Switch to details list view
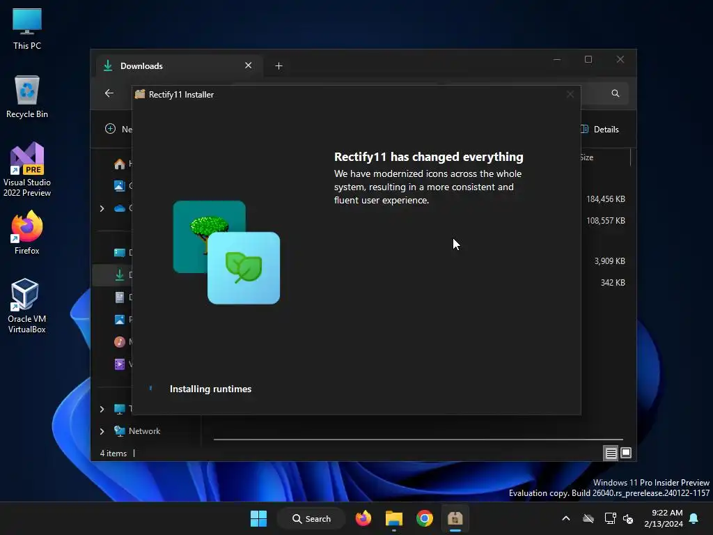The image size is (713, 535). (x=611, y=453)
